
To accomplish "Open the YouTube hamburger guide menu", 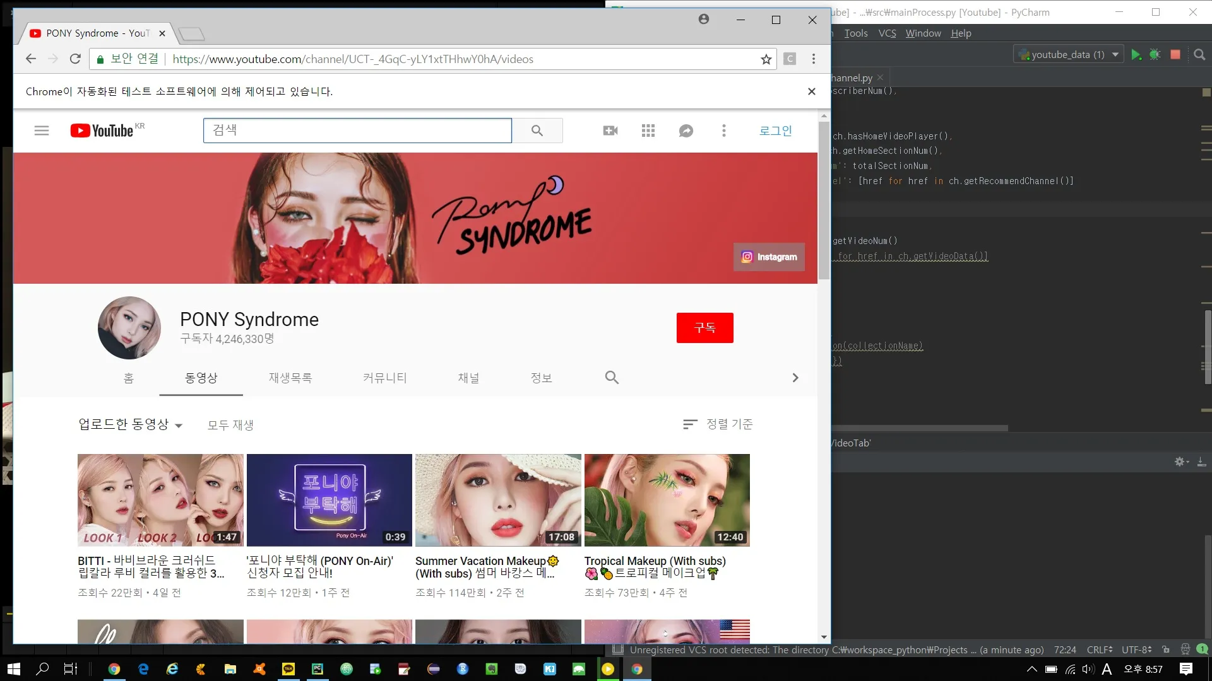I will [x=42, y=131].
